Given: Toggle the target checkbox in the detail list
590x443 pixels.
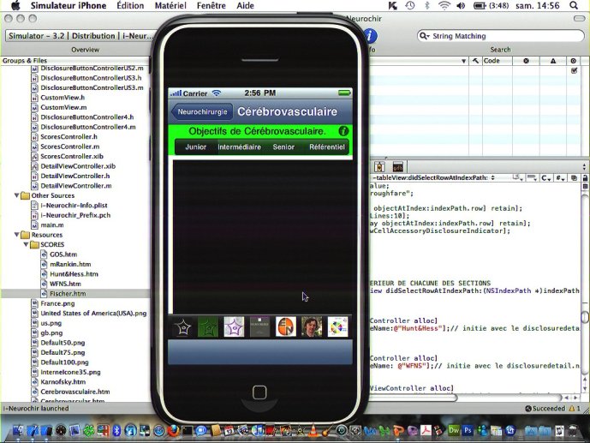Looking at the screenshot, I should click(x=574, y=70).
